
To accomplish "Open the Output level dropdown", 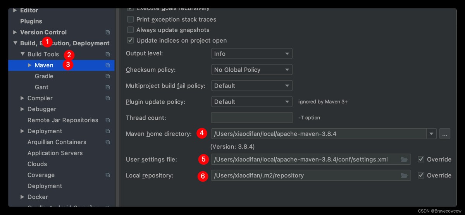I will [x=251, y=54].
